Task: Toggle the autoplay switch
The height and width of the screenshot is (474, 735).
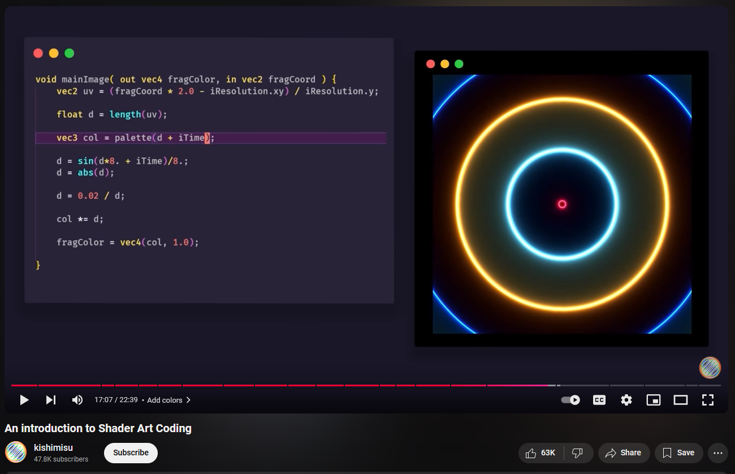Action: pyautogui.click(x=570, y=400)
